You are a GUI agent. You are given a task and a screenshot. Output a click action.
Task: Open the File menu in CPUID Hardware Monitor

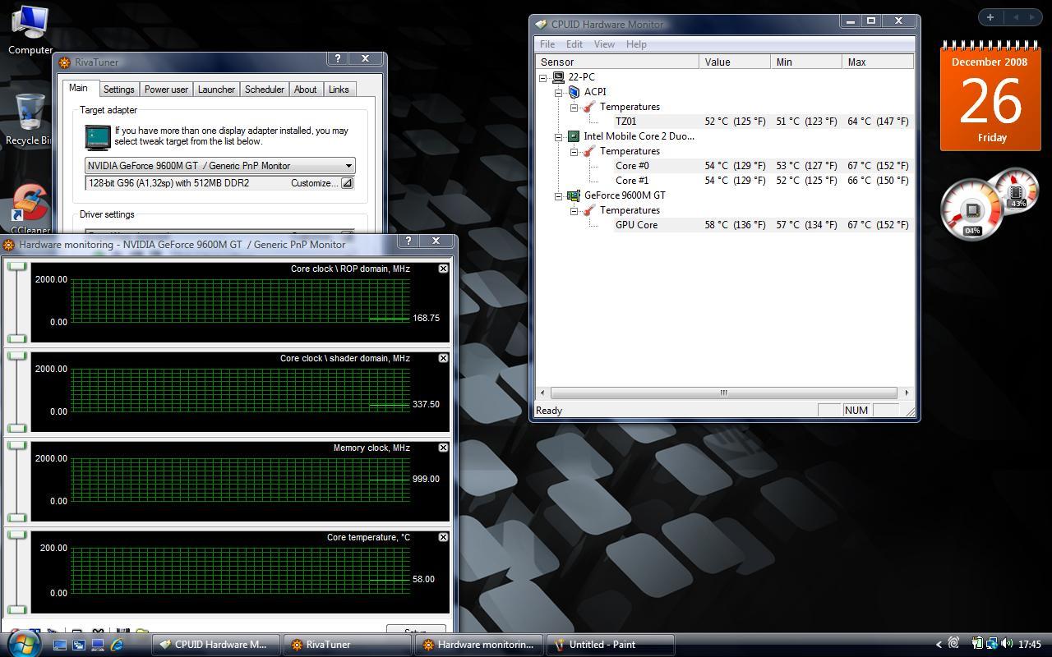(x=547, y=44)
